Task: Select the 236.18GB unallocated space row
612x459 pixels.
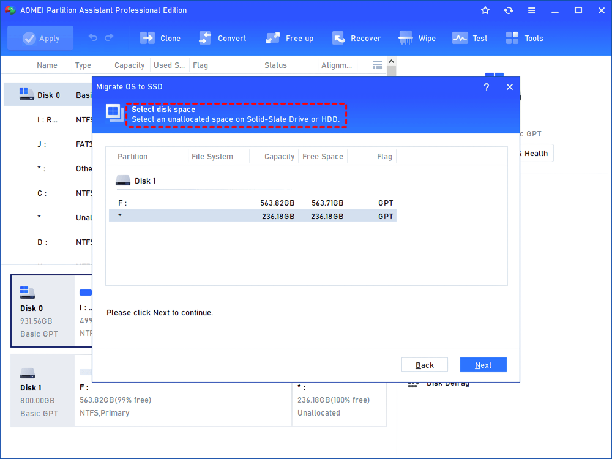Action: 252,216
